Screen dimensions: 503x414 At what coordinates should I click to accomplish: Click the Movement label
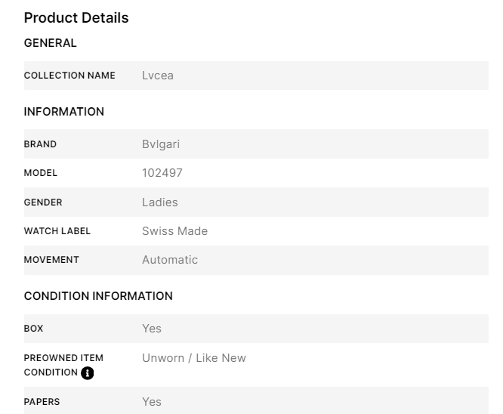[x=51, y=260]
